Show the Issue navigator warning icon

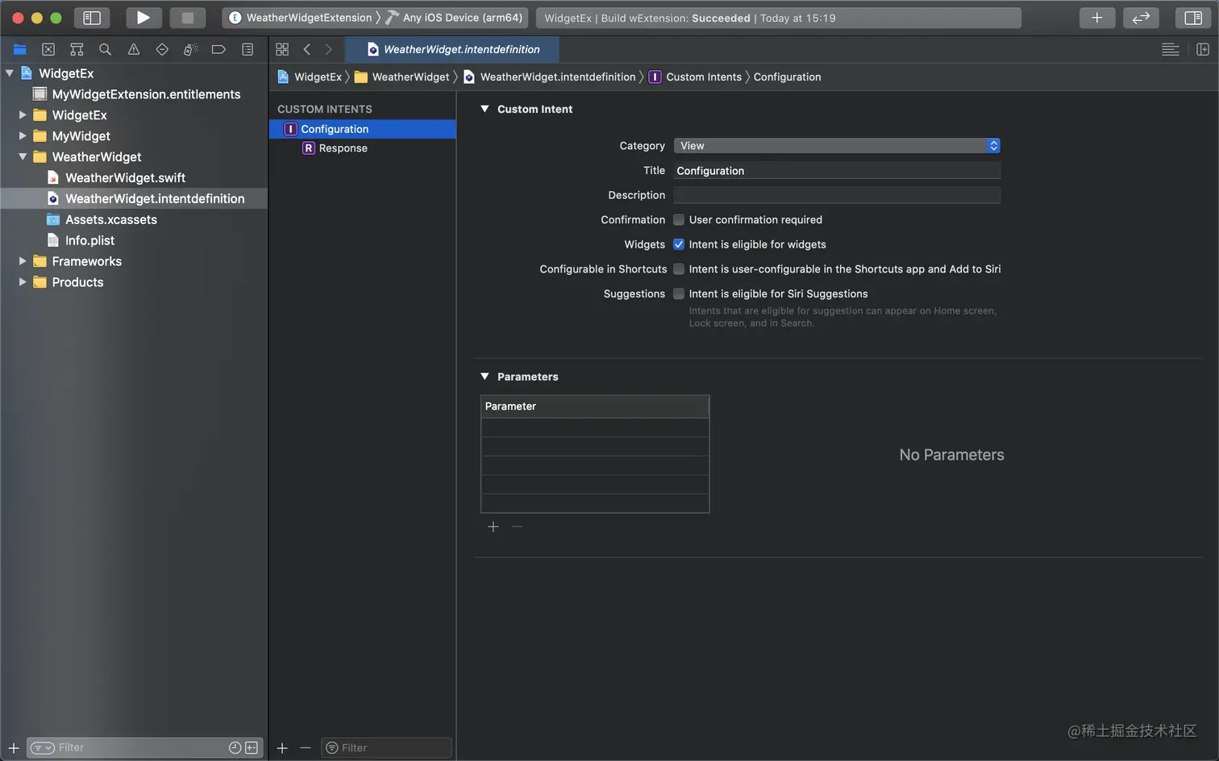point(134,49)
